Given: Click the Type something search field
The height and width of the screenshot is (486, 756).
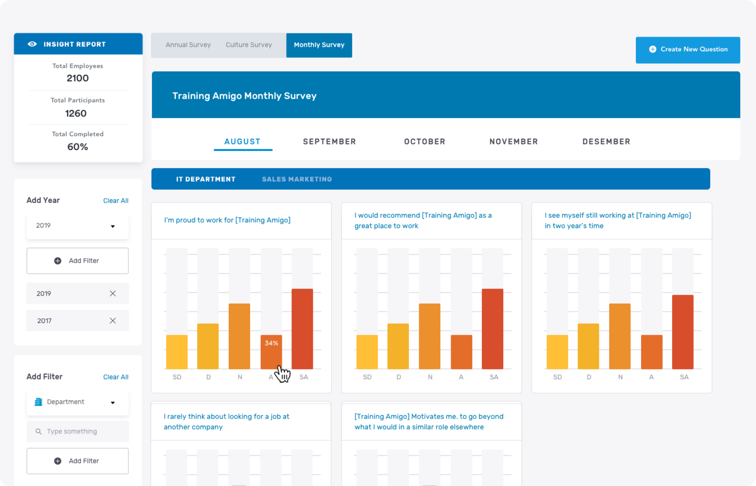Looking at the screenshot, I should click(77, 431).
